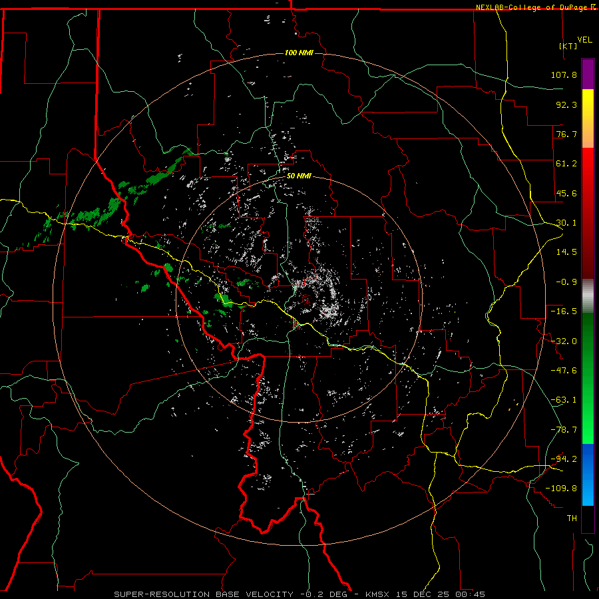This screenshot has width=599, height=599.
Task: Select the -63.1 legend value
Action: [564, 400]
